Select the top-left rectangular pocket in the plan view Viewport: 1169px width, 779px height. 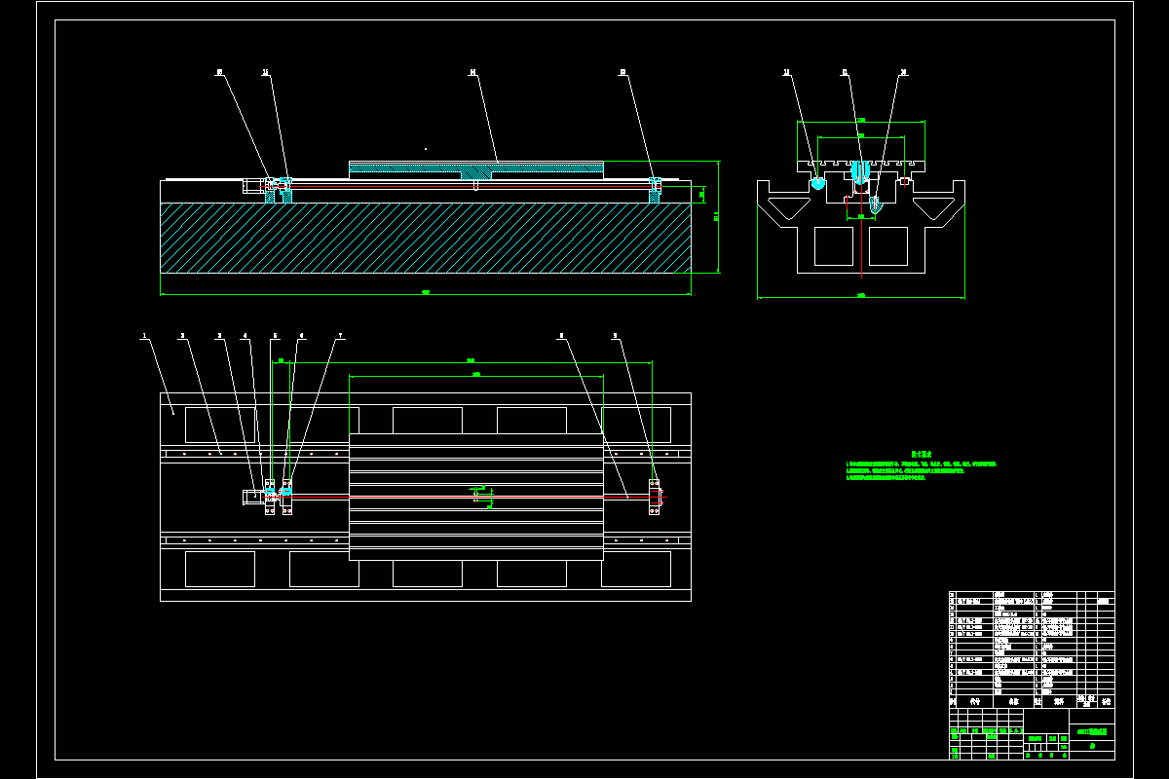220,425
